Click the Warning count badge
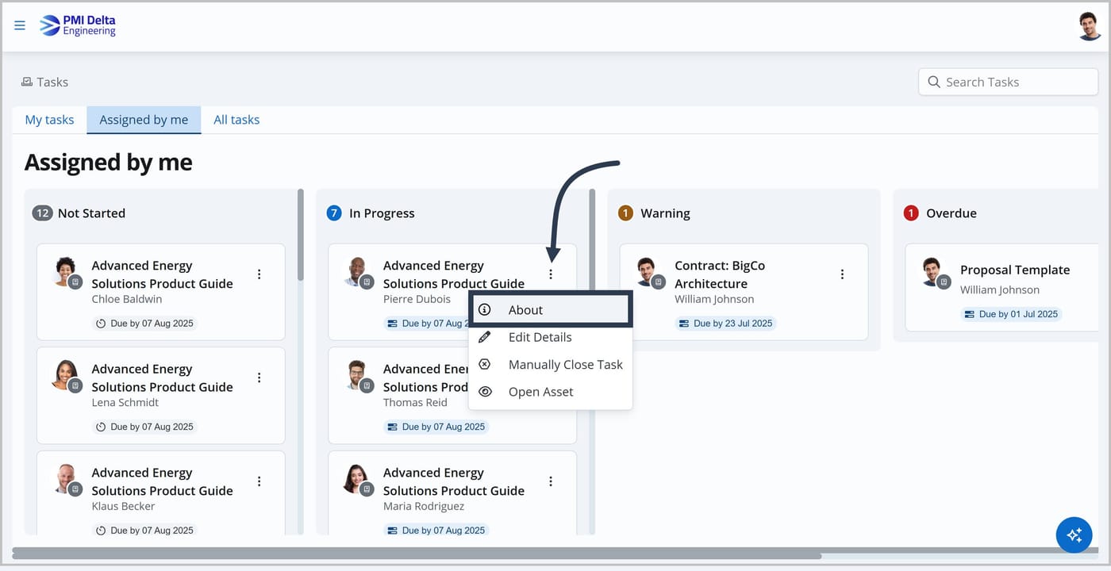This screenshot has width=1111, height=571. coord(625,213)
